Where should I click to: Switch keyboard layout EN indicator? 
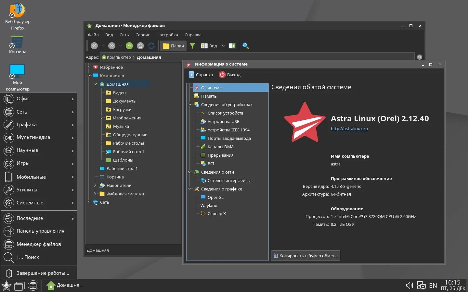[x=433, y=286]
